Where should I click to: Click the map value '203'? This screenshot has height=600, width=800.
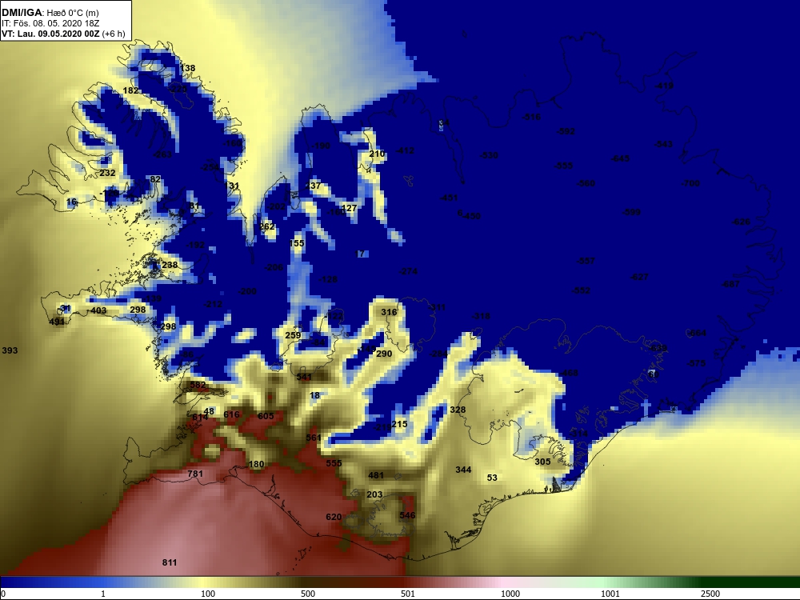[374, 494]
